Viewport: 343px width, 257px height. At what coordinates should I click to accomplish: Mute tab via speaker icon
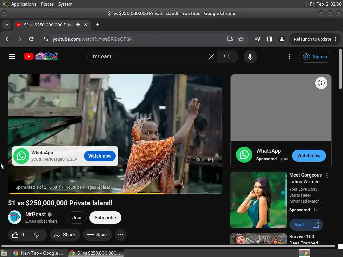78,25
